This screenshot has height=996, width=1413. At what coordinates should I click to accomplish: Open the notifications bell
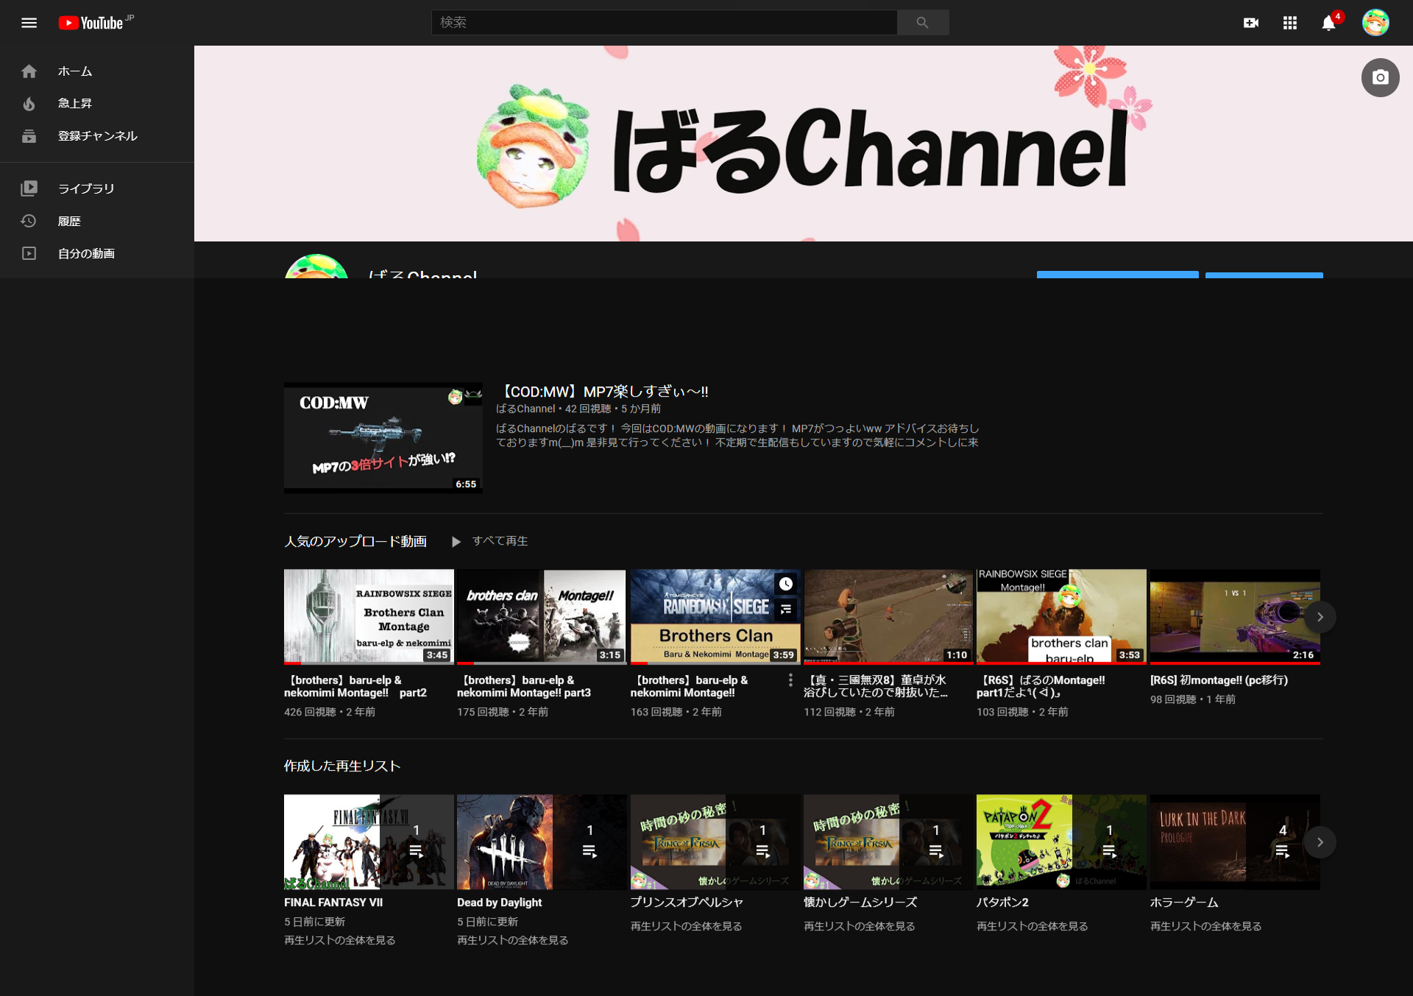tap(1328, 23)
